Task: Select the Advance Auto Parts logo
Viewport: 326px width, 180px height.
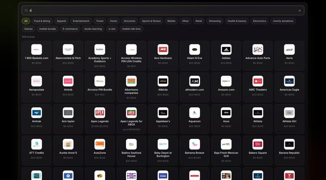Action: tap(257, 50)
